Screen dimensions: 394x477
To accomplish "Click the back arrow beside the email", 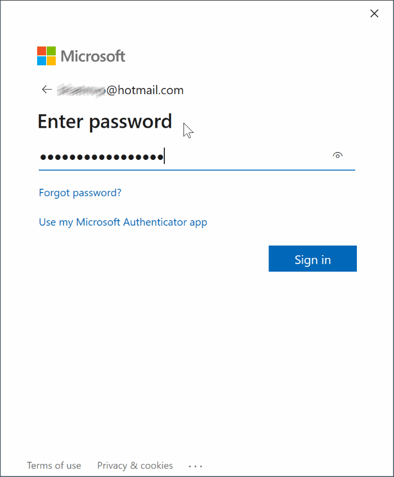I will tap(47, 90).
